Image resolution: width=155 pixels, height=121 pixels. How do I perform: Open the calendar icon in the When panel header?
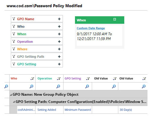pyautogui.click(x=115, y=19)
